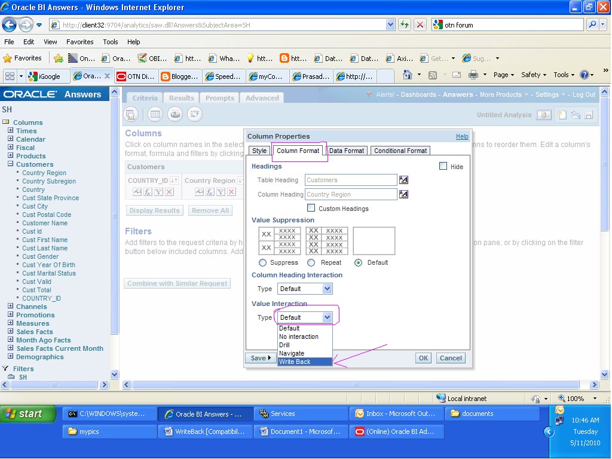The width and height of the screenshot is (612, 459).
Task: Switch to Services taskbar window
Action: [301, 414]
